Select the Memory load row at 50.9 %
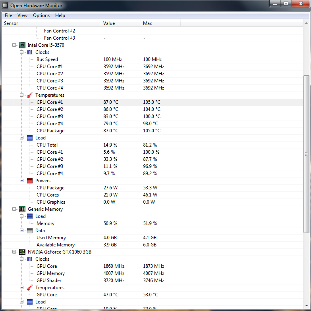Image resolution: width=311 pixels, height=311 pixels. point(153,223)
